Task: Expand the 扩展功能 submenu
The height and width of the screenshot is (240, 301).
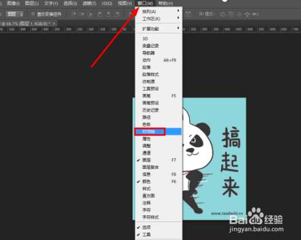Action: click(158, 29)
